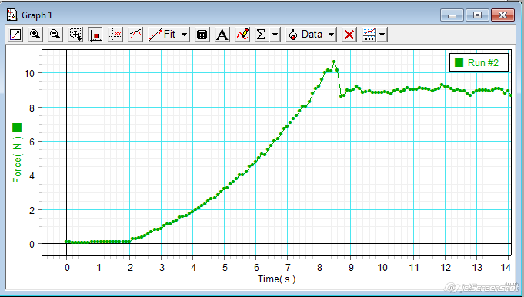Select the Zoom In magnifier tool
This screenshot has width=524, height=297.
35,35
